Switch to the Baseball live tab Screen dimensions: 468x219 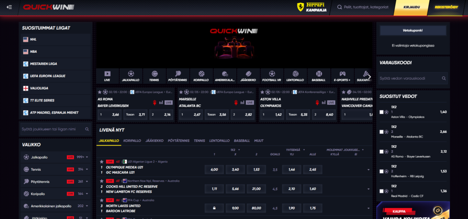(x=242, y=141)
